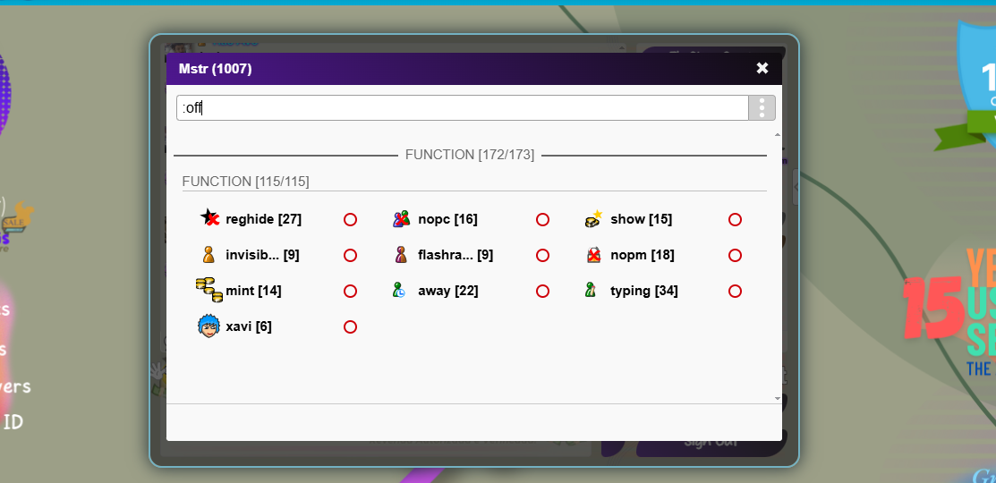Select the 'show [15]' label
The image size is (996, 483).
point(641,220)
